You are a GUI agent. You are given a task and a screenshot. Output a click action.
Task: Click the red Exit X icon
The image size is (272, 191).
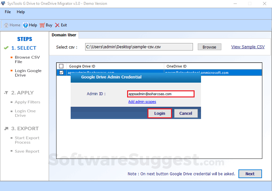(x=57, y=25)
